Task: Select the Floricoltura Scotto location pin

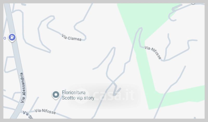Action: (56, 95)
